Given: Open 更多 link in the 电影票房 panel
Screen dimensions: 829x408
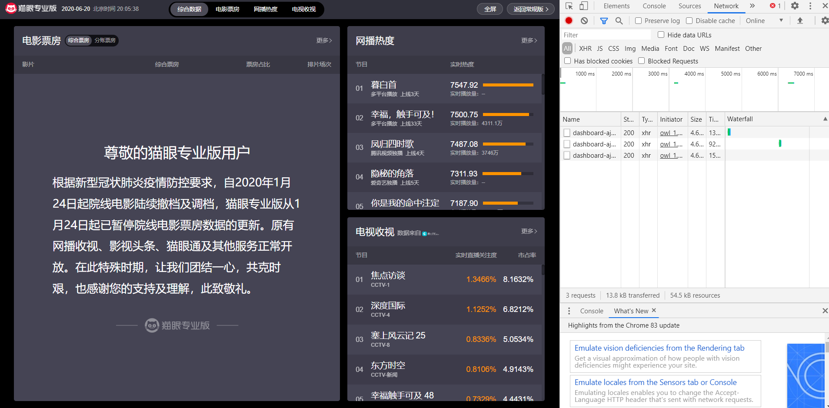Looking at the screenshot, I should tap(323, 40).
